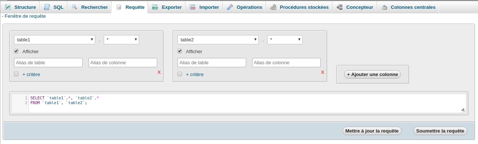Viewport: 478px width, 144px height.
Task: Select the Requête tab
Action: 130,7
